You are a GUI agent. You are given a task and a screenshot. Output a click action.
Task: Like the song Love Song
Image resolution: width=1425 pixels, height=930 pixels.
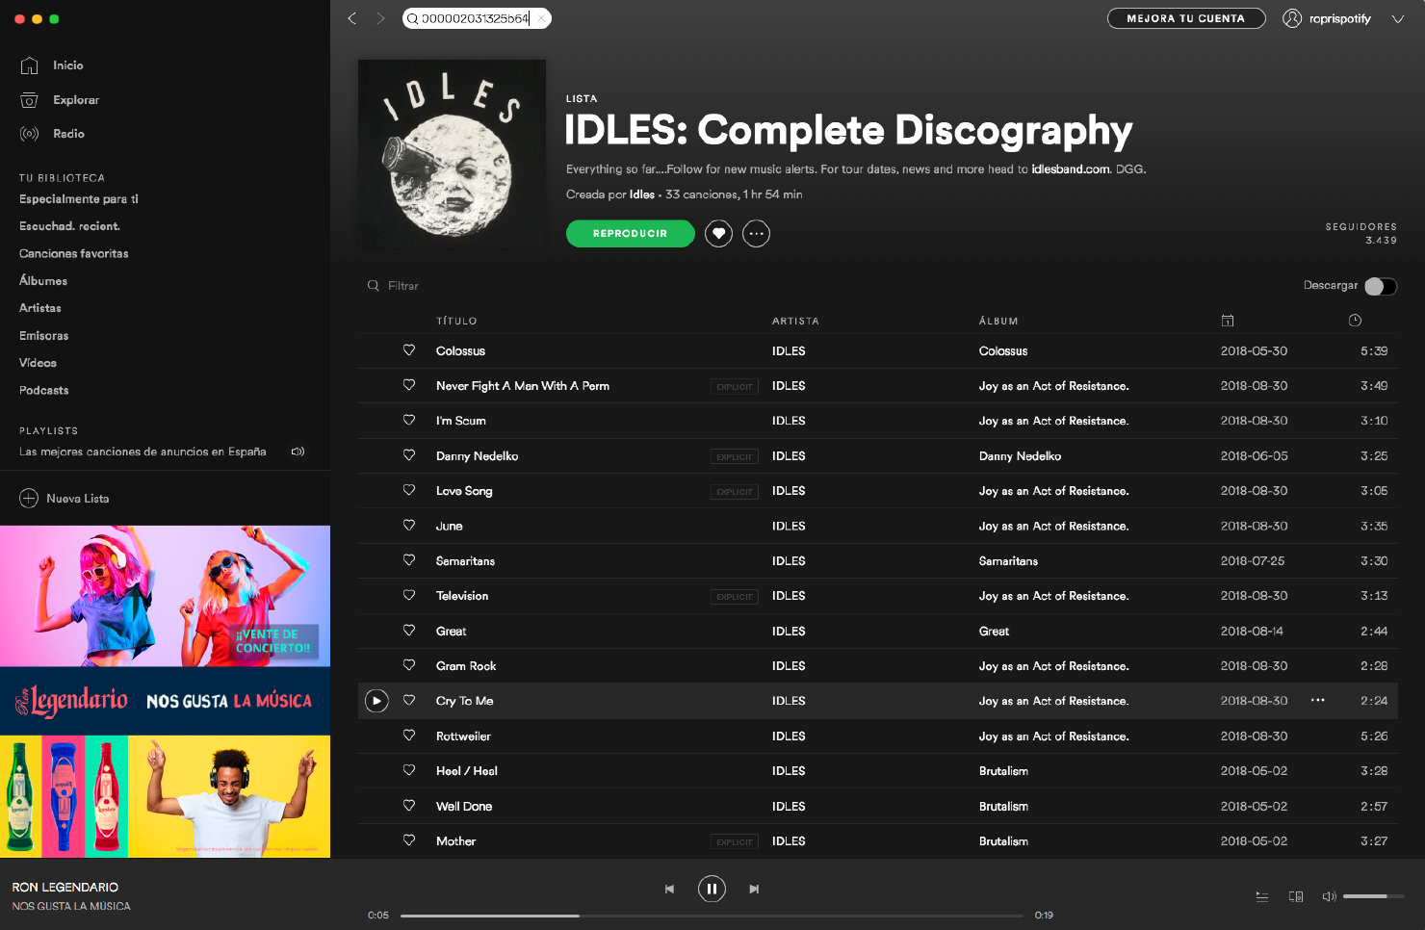click(409, 490)
